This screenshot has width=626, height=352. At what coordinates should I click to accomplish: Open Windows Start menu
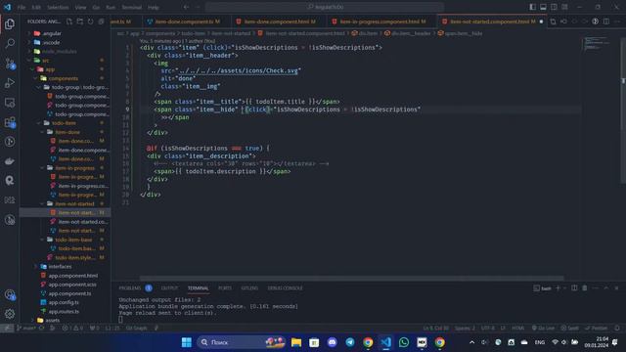(x=187, y=342)
